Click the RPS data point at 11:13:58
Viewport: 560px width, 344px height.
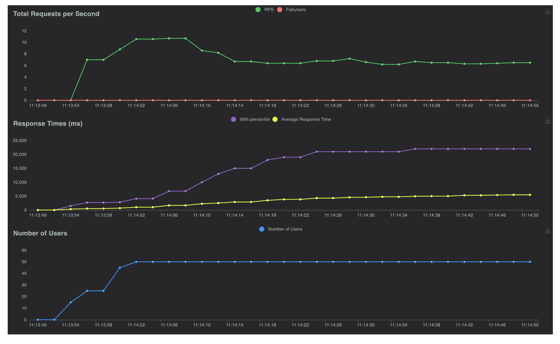click(x=104, y=60)
